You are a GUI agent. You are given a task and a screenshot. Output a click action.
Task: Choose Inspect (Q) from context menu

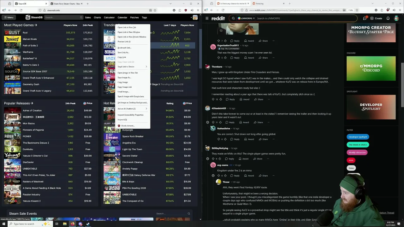133,119
